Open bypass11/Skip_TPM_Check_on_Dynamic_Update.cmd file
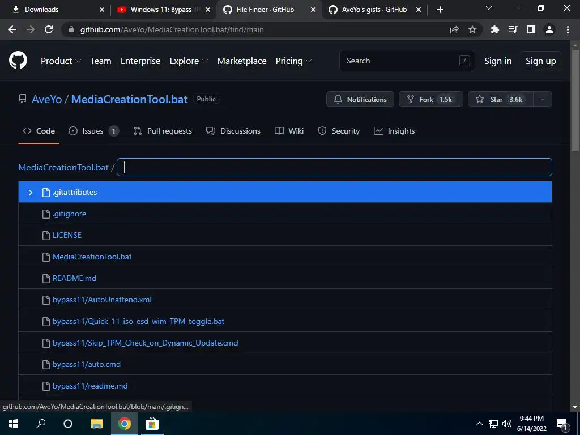This screenshot has height=435, width=580. click(146, 343)
